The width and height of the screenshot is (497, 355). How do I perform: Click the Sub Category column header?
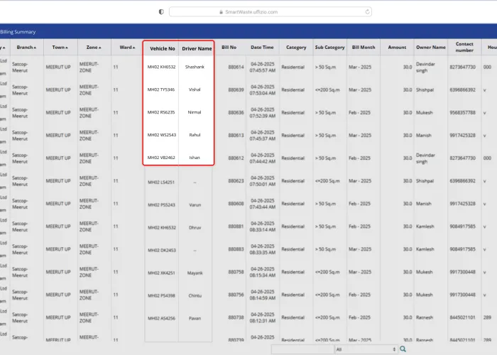click(330, 48)
